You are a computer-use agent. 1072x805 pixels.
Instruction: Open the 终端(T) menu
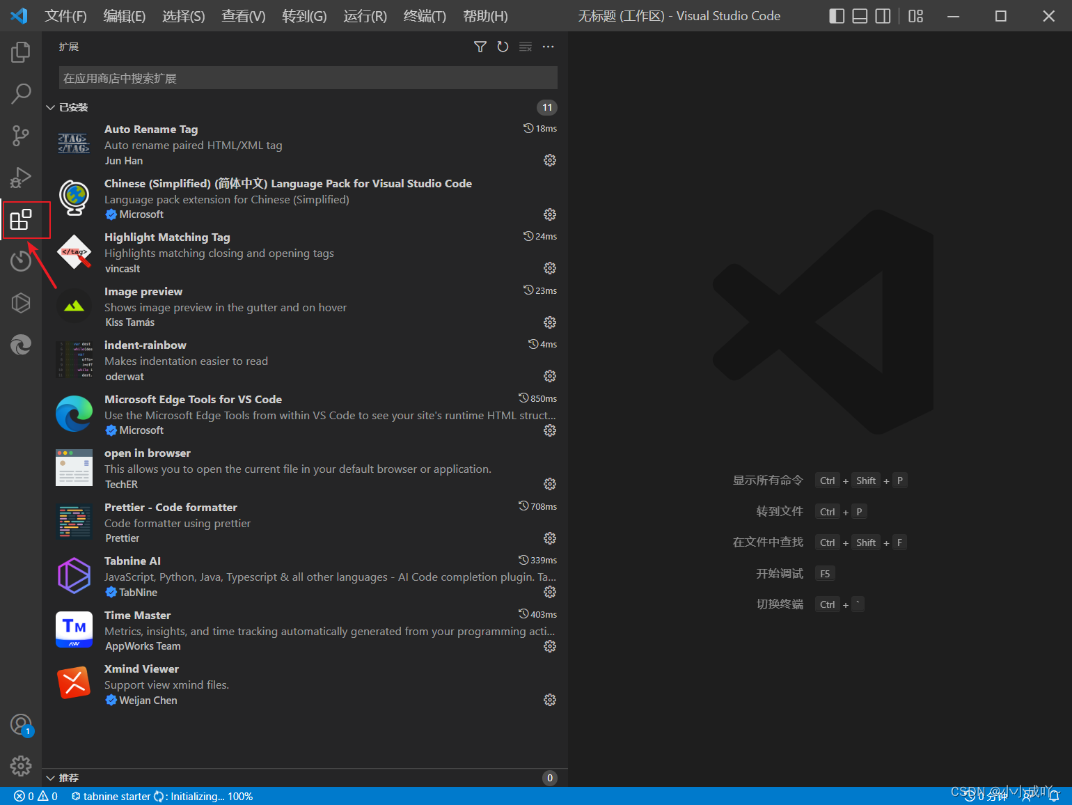[425, 16]
